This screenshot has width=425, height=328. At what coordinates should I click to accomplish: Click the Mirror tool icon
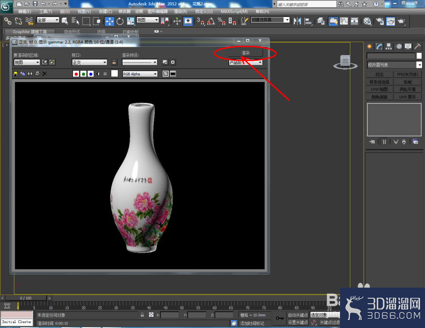(x=297, y=21)
